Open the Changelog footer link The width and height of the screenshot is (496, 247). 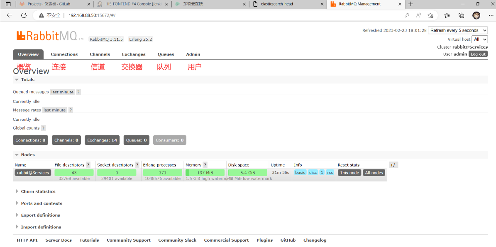[315, 240]
